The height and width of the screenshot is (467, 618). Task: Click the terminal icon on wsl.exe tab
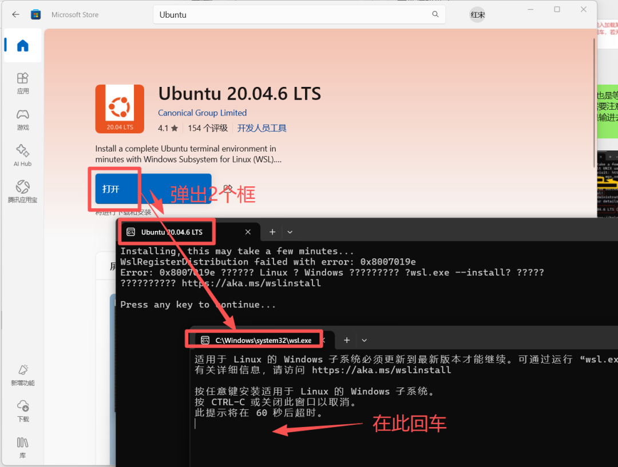pos(205,340)
